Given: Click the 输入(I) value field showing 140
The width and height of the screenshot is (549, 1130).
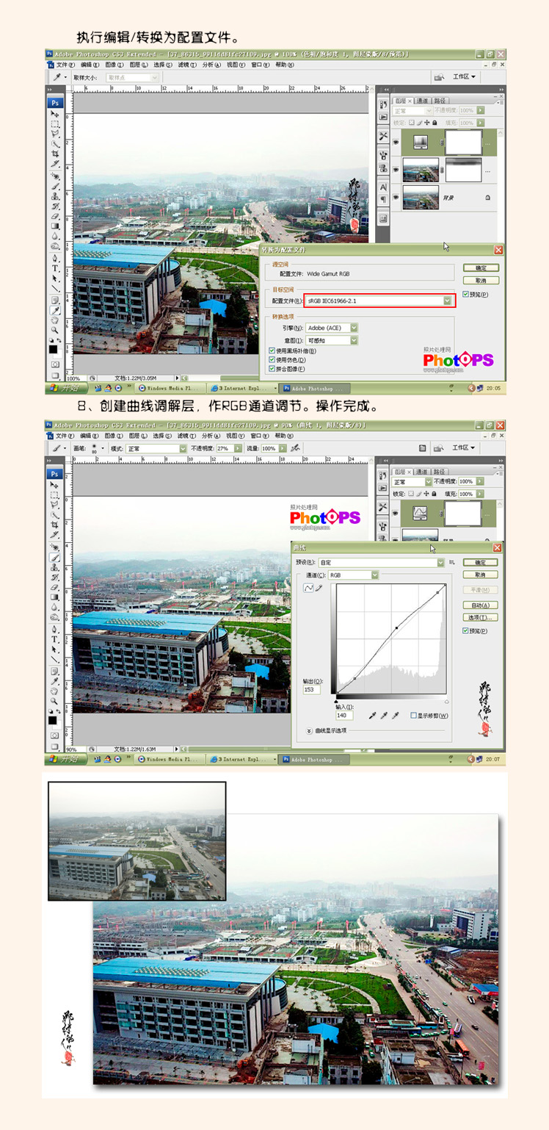Looking at the screenshot, I should 344,716.
